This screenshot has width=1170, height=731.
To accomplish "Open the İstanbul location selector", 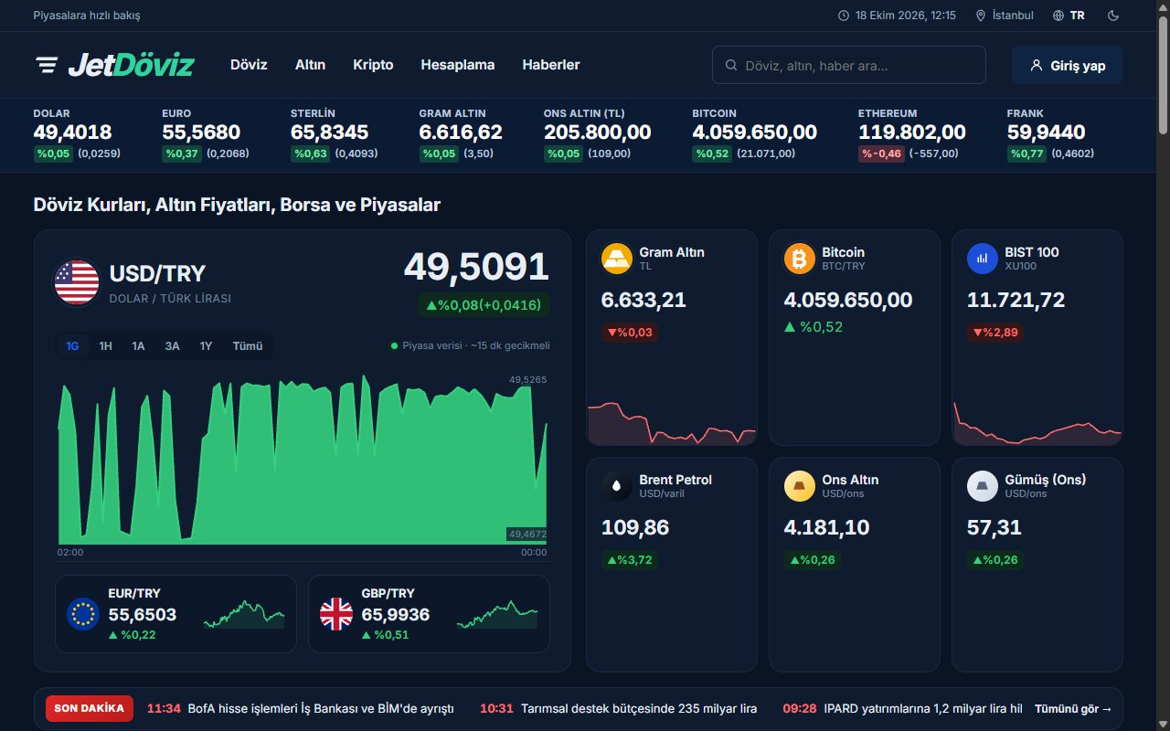I will (x=1005, y=16).
